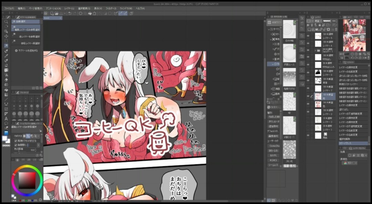Click inside the color wheel saturation square
The image size is (372, 204).
point(27,180)
